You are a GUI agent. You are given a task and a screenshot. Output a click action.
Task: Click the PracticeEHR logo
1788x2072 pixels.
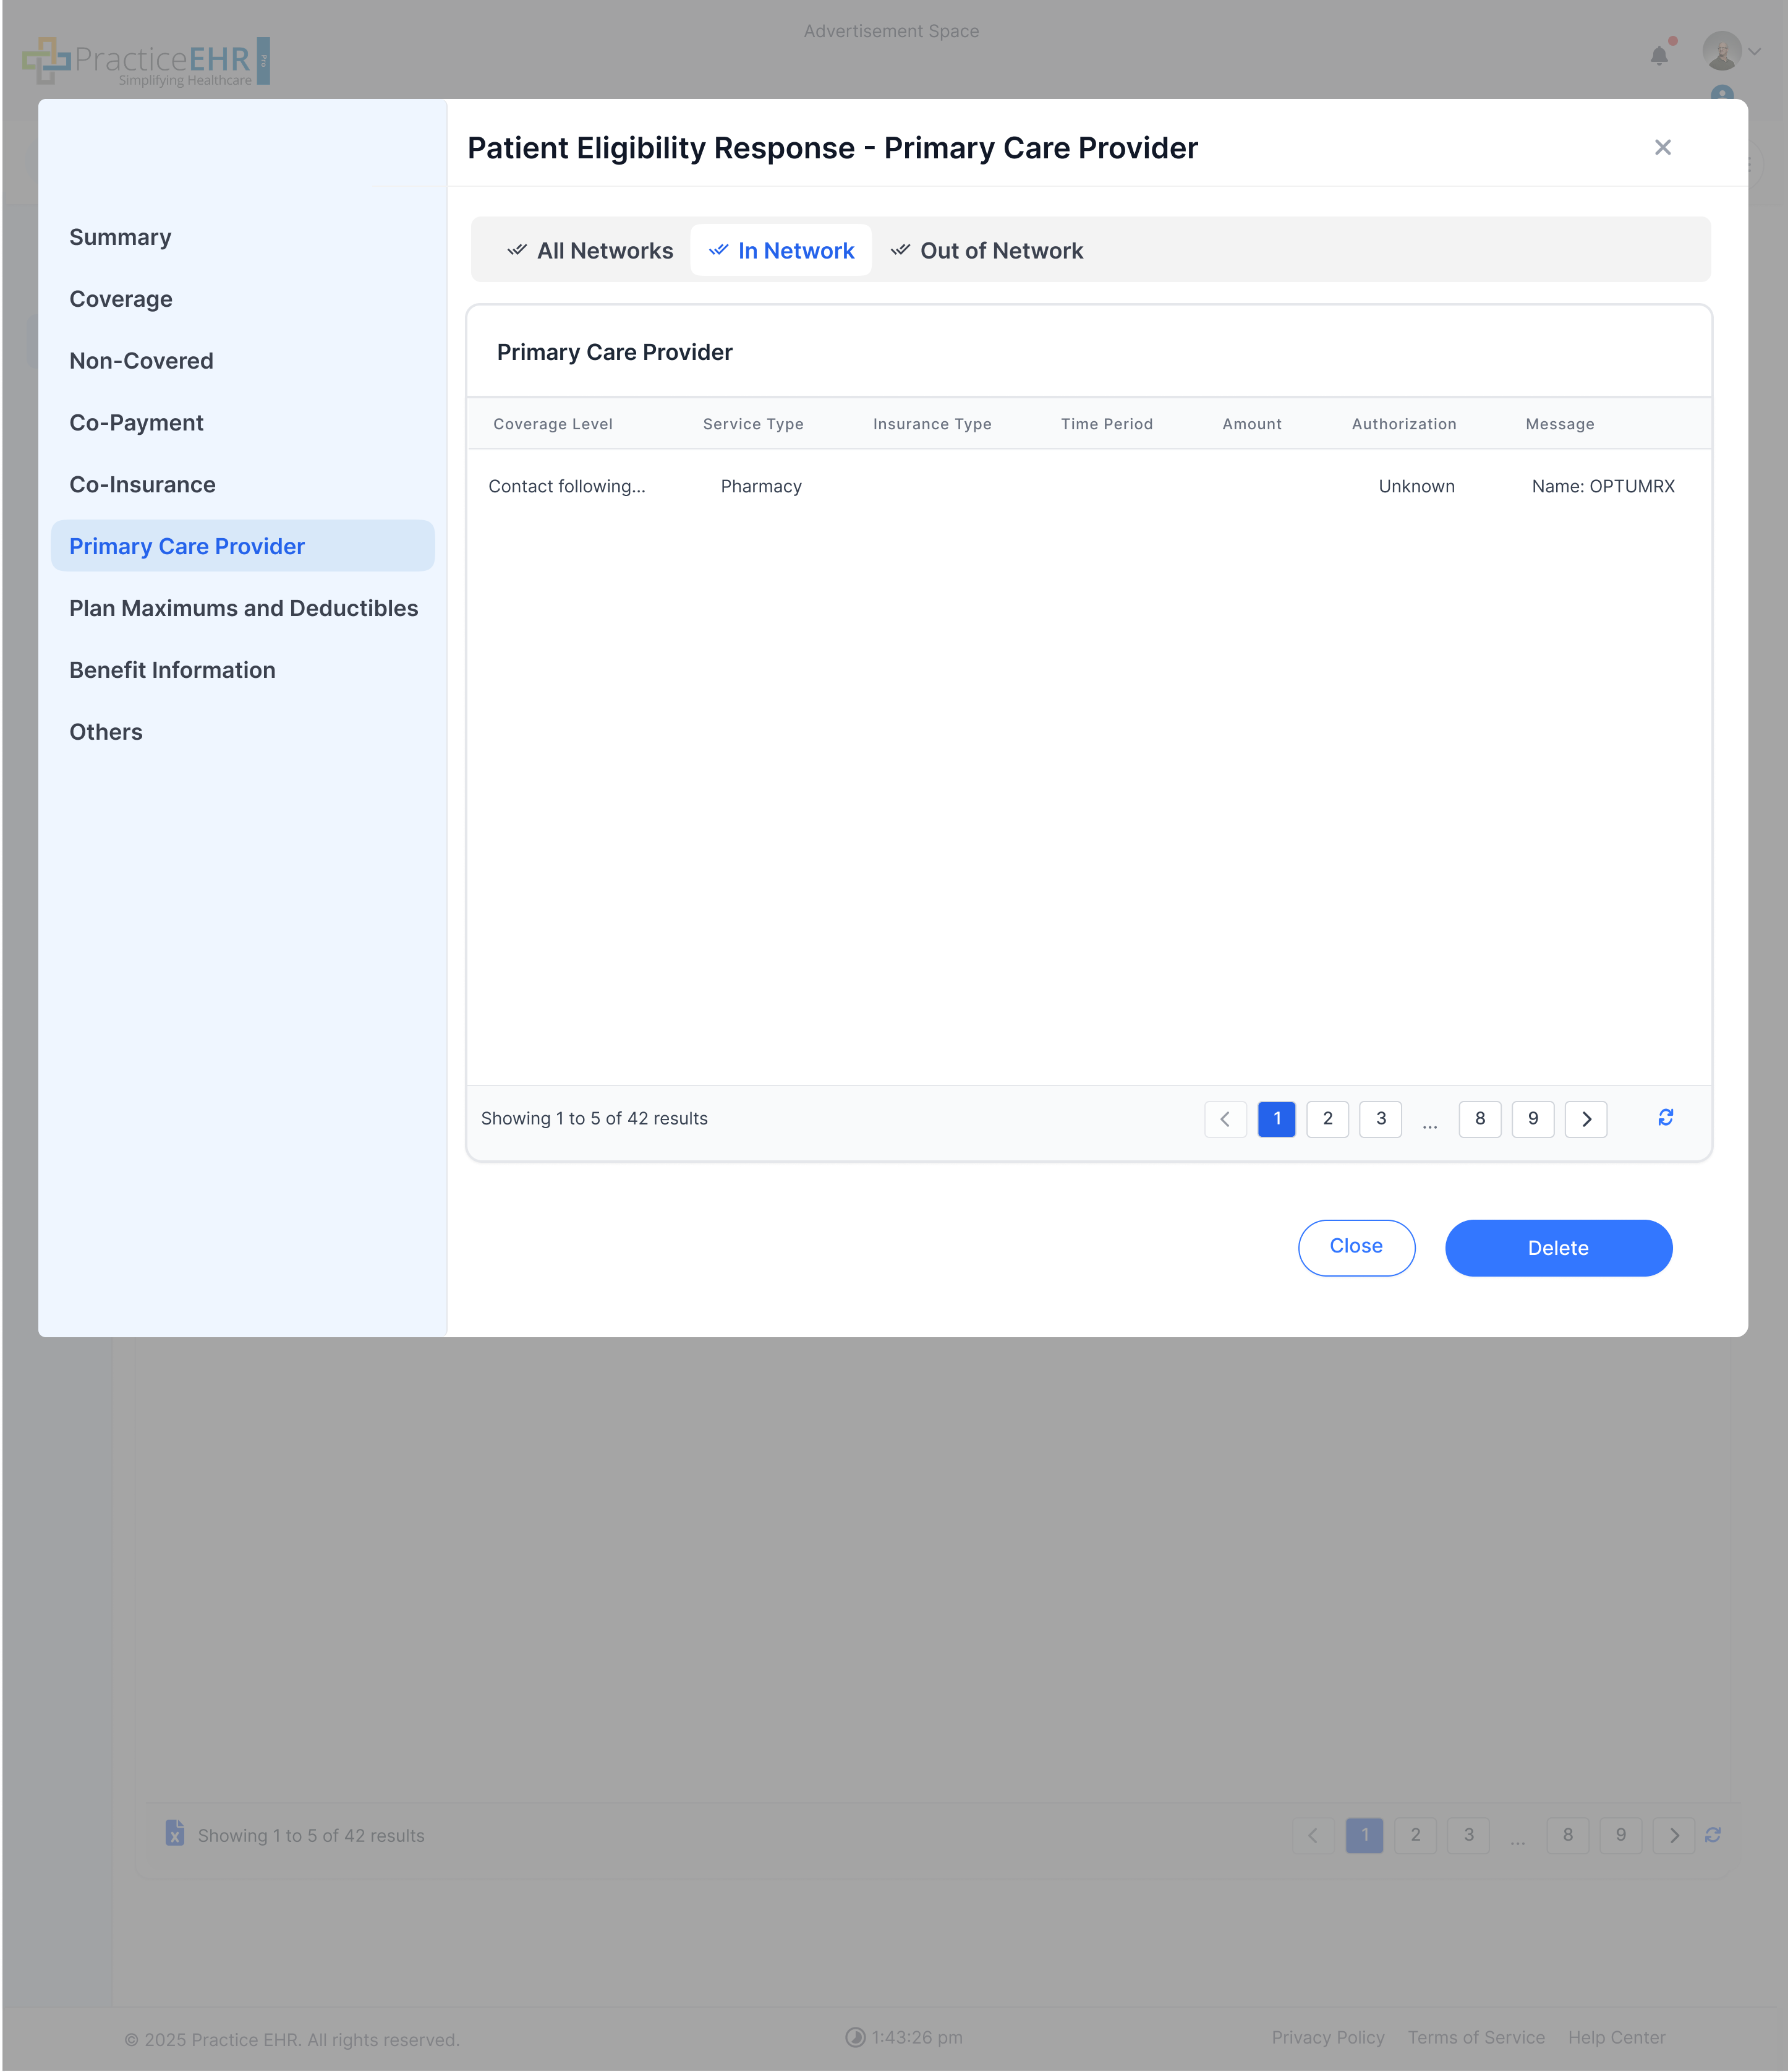[x=147, y=61]
